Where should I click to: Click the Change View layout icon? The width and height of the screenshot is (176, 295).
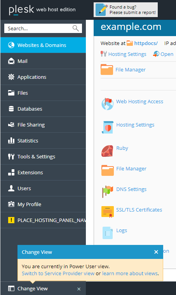click(11, 288)
